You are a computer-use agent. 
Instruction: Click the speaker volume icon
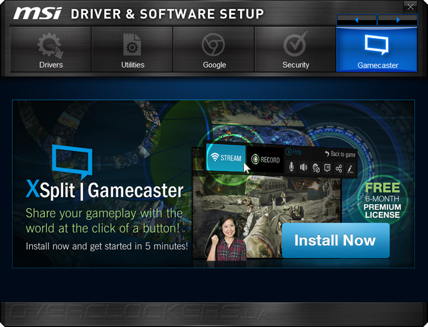click(x=304, y=167)
